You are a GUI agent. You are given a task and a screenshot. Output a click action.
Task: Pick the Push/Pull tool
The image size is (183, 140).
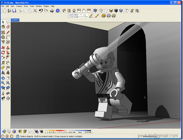tap(8, 48)
